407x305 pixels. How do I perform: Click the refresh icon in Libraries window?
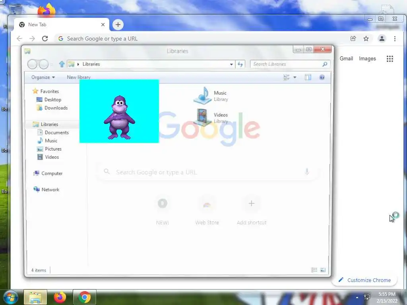point(240,64)
